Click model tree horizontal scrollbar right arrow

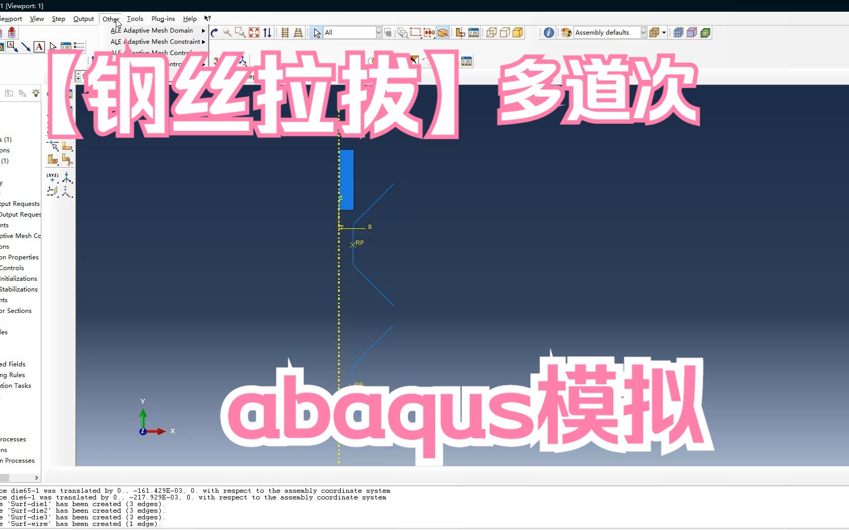point(36,478)
